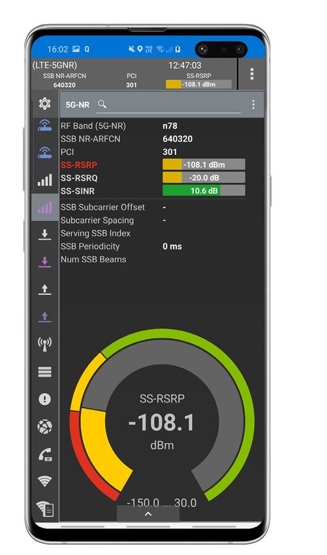Select the white signal bars icon
This screenshot has width=327, height=555.
[x=44, y=180]
